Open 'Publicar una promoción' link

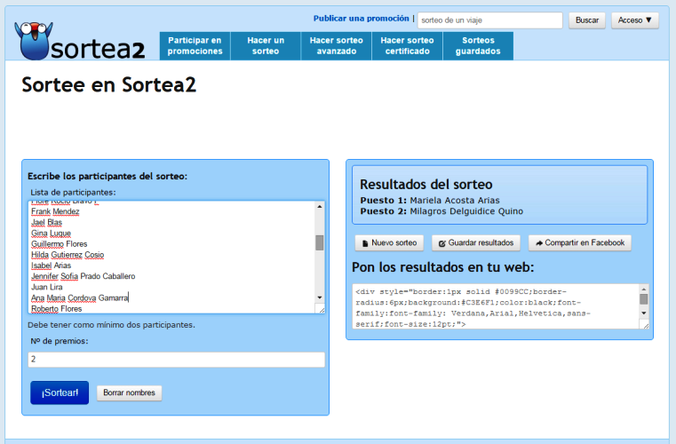point(361,19)
